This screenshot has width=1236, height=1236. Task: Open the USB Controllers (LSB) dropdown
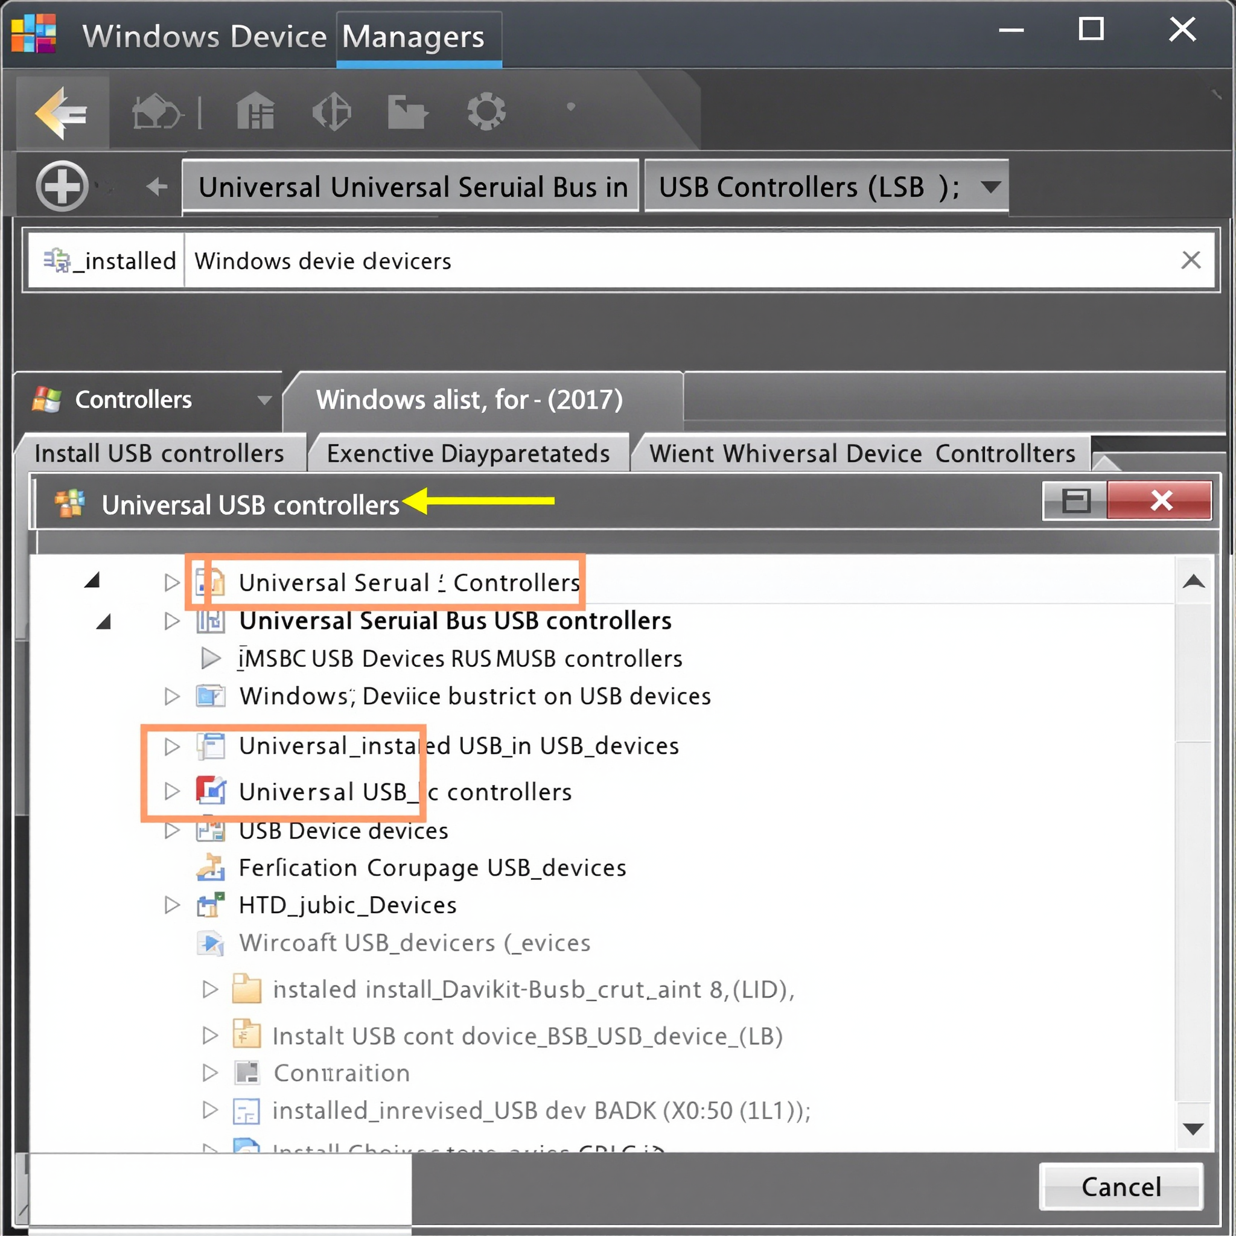990,187
